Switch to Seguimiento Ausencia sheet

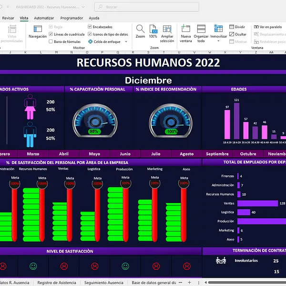click(104, 283)
